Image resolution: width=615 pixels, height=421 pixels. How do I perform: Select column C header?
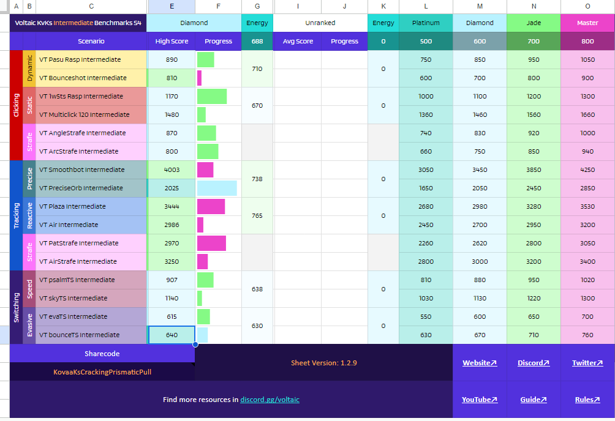[x=91, y=6]
